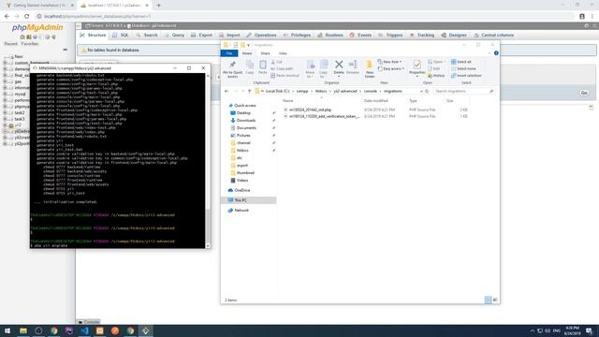599x337 pixels.
Task: Open the Console bar at page bottom
Action: (x=89, y=322)
